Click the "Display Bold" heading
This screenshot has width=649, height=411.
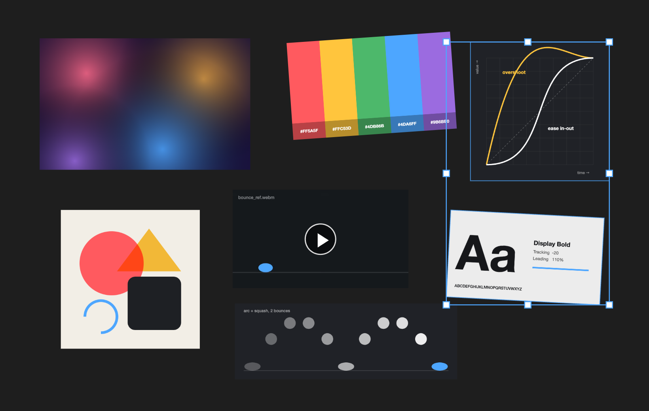click(x=552, y=244)
